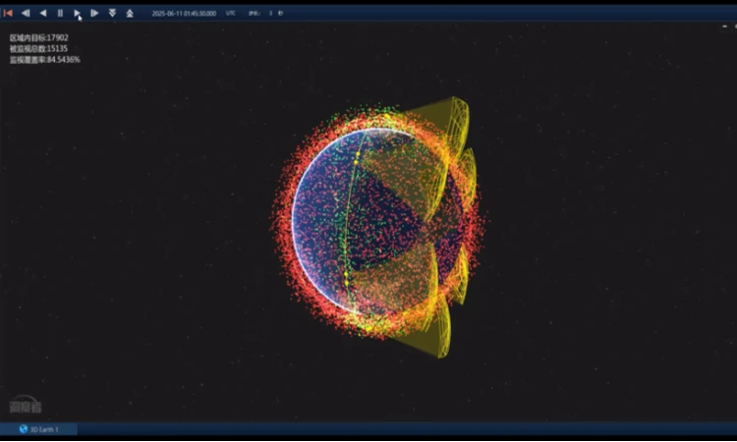Click the globe icon on the 3D Earth tab

(x=24, y=429)
